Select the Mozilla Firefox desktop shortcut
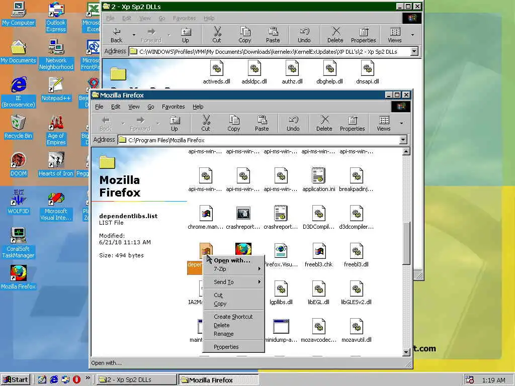 point(19,277)
